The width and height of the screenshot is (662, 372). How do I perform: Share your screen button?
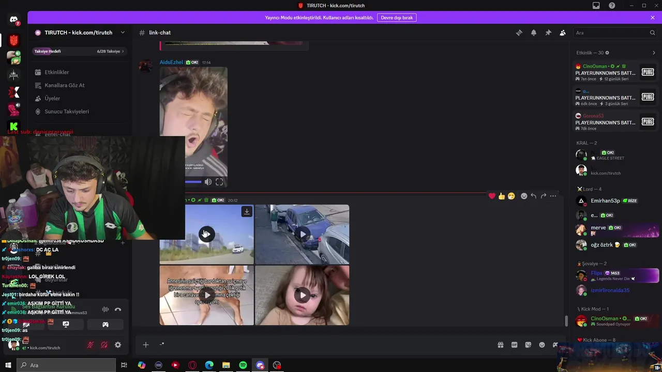click(66, 324)
